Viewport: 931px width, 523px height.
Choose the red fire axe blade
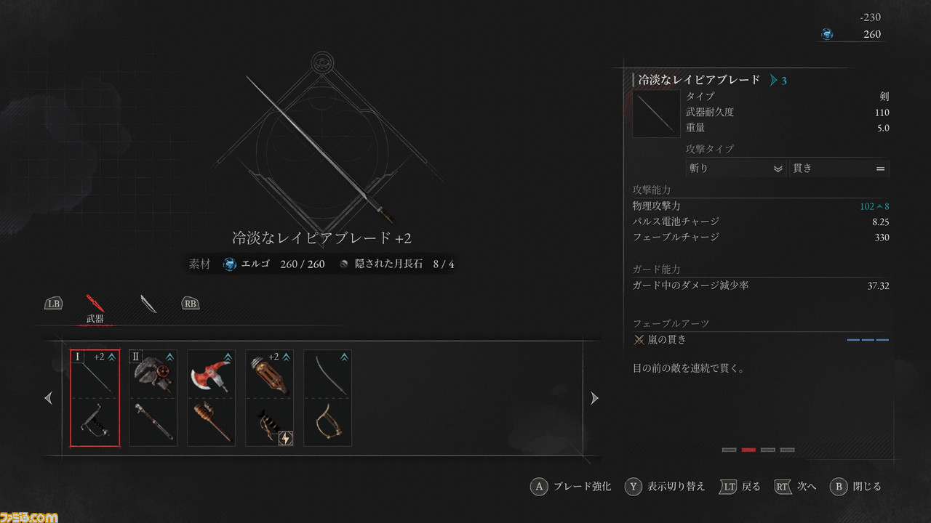[x=211, y=373]
